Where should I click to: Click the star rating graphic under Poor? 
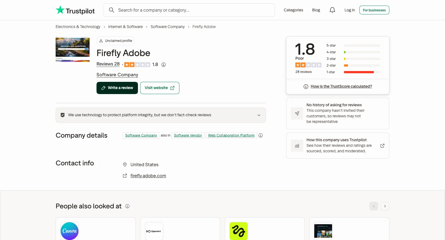(308, 65)
